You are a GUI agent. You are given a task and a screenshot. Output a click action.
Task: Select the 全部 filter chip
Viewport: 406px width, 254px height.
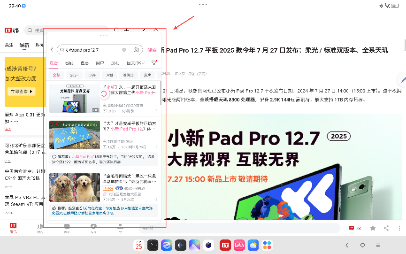coord(56,75)
